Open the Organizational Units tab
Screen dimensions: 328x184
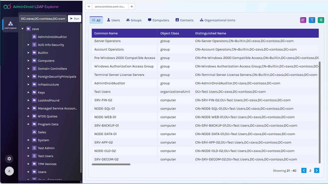pos(217,20)
